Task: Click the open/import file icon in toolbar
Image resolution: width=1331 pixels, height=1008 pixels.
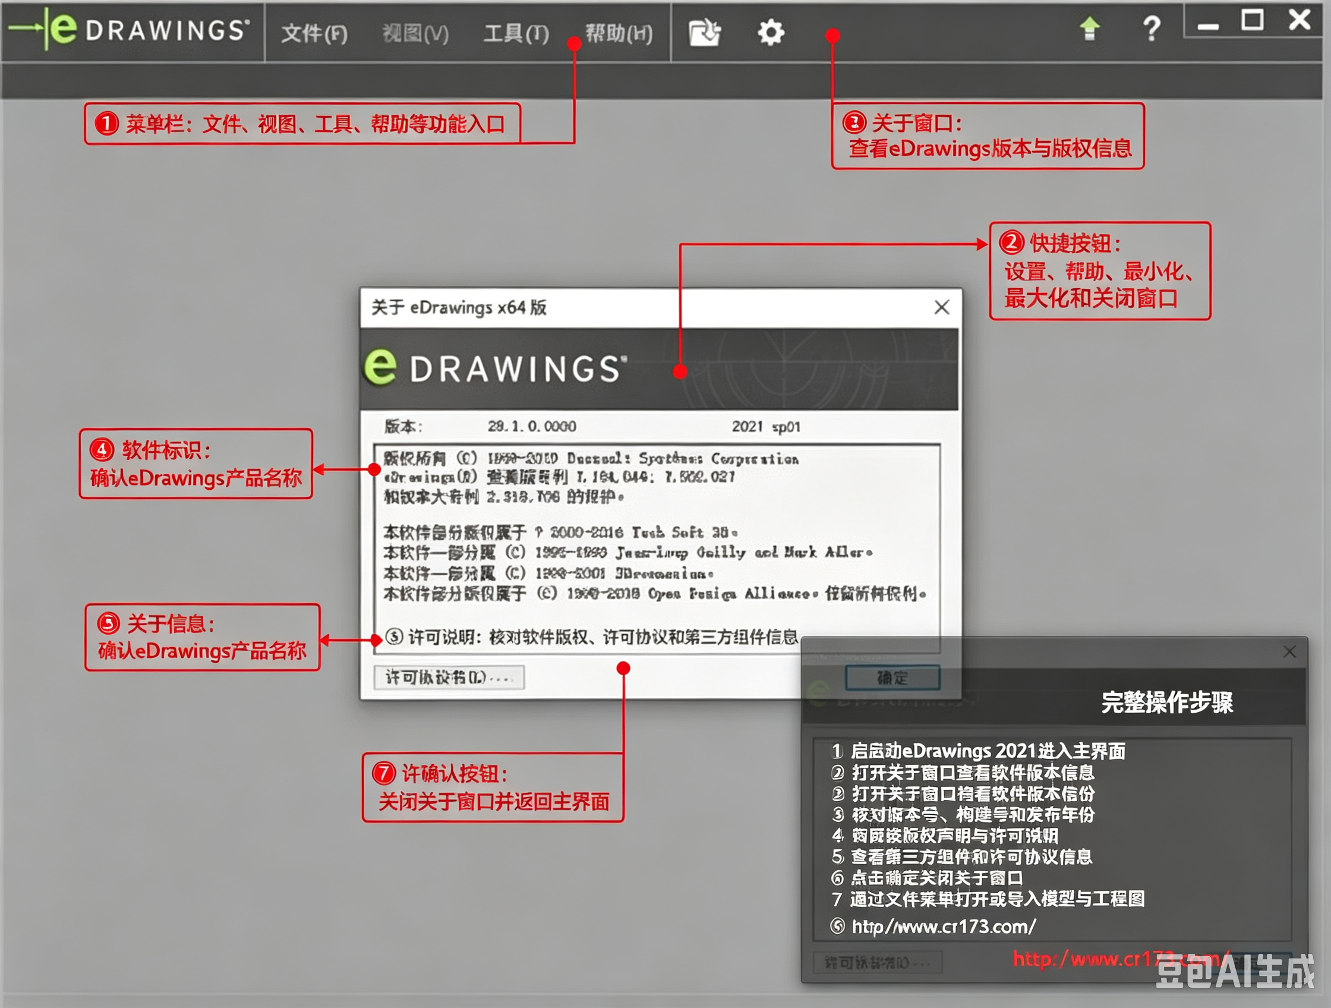Action: coord(705,33)
